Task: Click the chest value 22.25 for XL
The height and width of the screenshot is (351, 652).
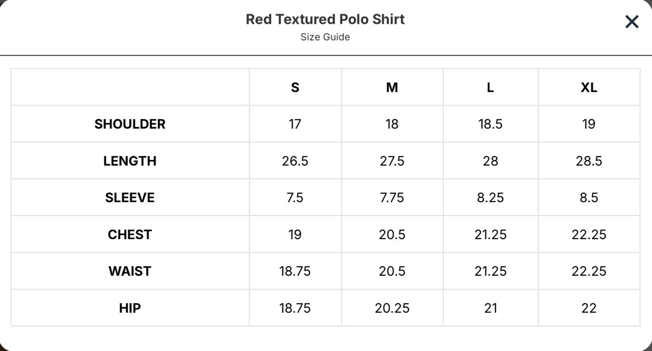Action: (589, 235)
